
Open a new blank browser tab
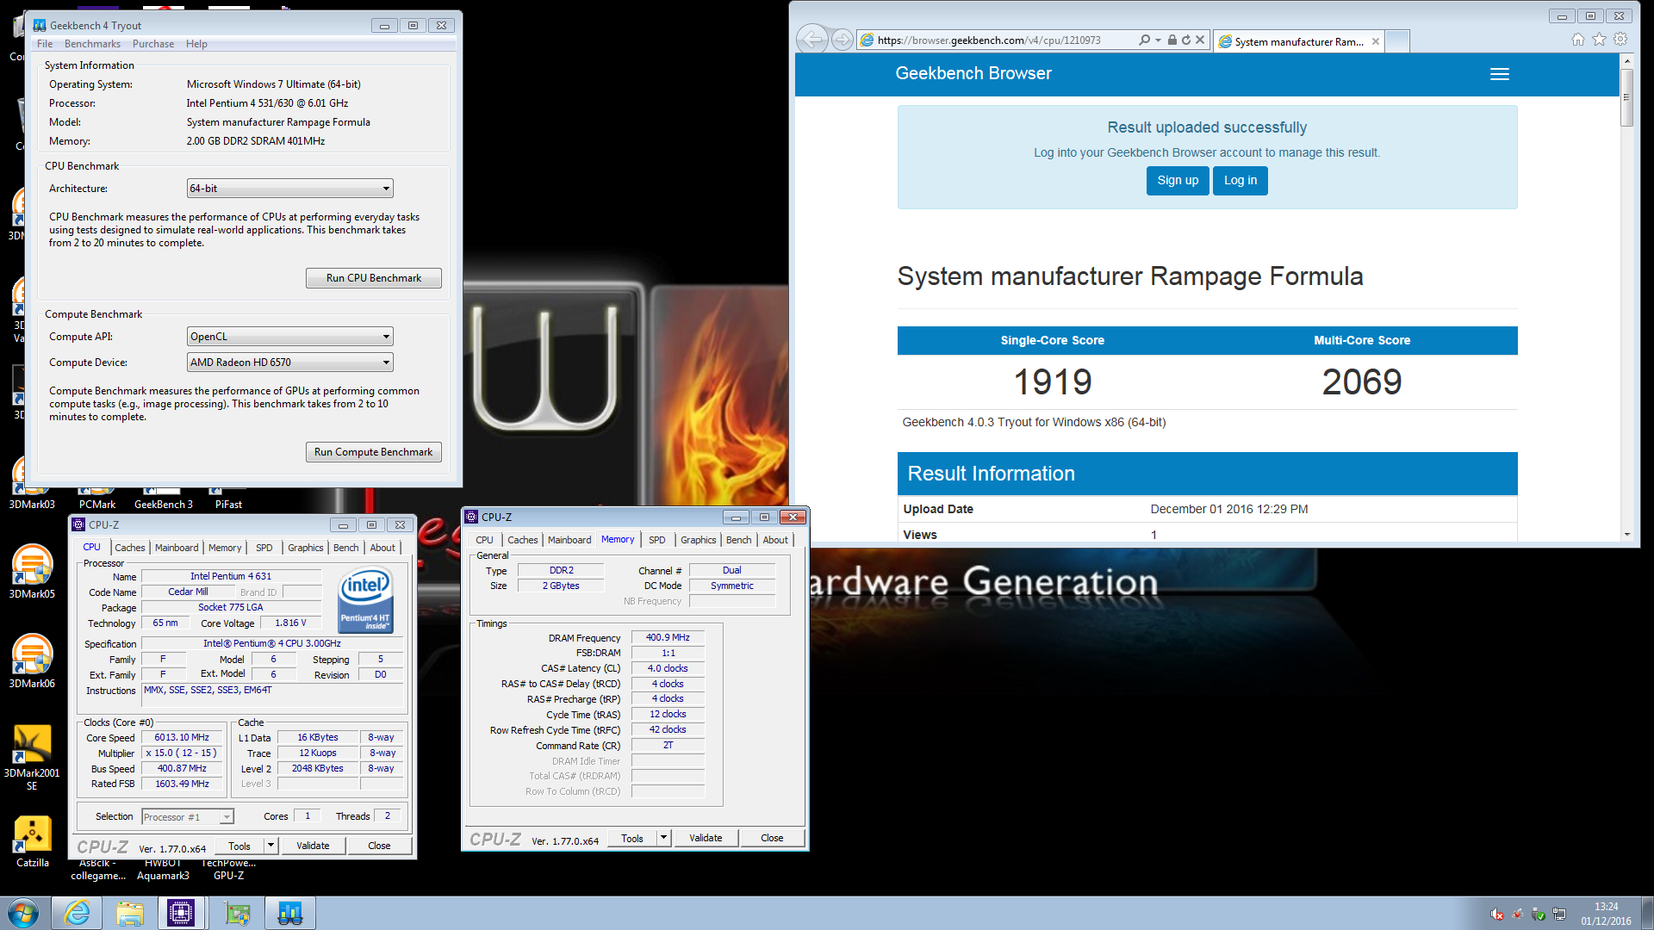point(1397,40)
